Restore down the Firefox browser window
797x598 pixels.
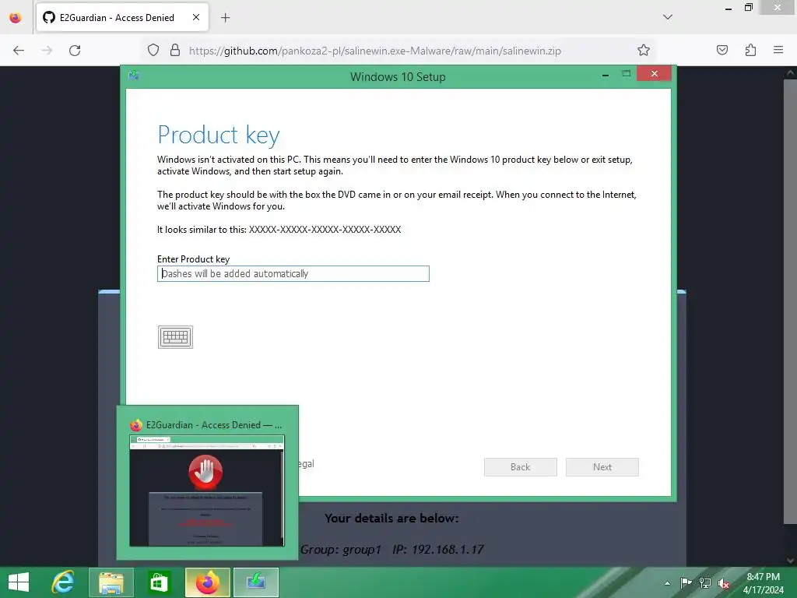click(749, 8)
